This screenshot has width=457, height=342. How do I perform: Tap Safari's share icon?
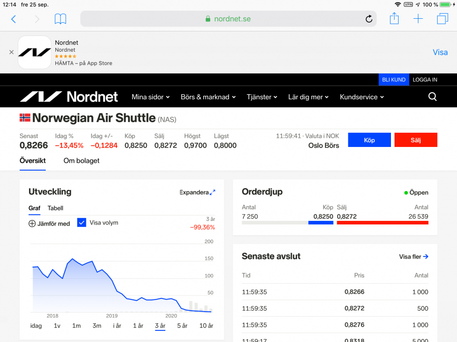click(x=394, y=19)
